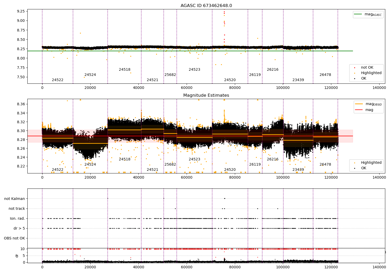Screen dimensions: 391x273
Task: Click 'Highlighted' legend entry in Magnitude Estimates plot
Action: (x=368, y=163)
